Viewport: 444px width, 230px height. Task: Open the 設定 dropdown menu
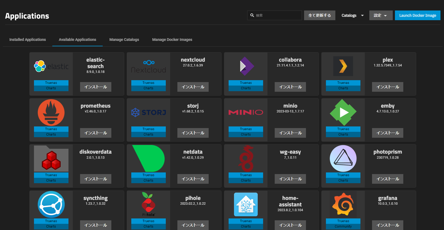(381, 16)
